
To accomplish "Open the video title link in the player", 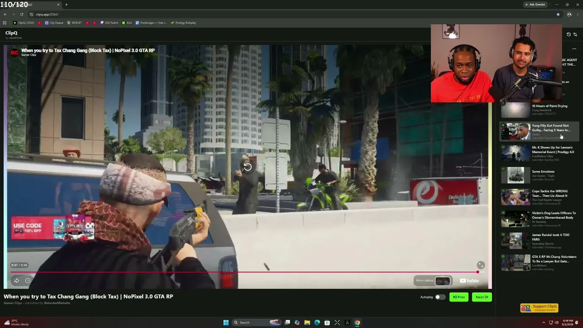I will (88, 50).
